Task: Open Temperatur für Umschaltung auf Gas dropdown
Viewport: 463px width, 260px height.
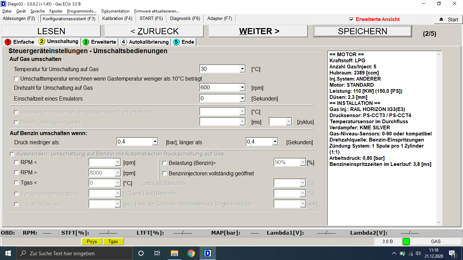Action: [242, 69]
